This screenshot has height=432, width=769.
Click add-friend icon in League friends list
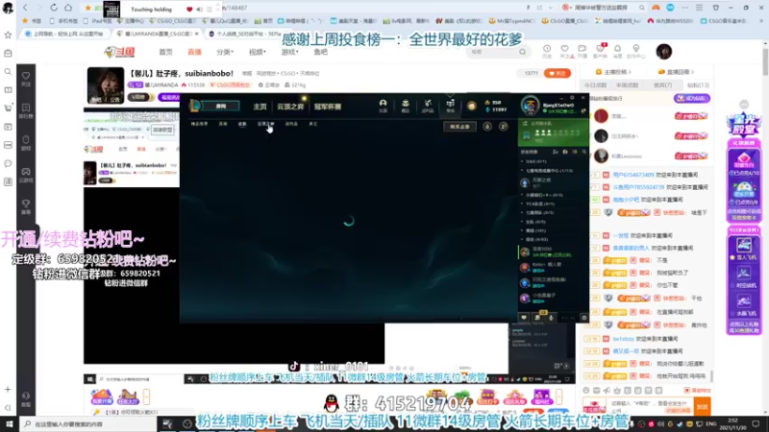coord(556,153)
